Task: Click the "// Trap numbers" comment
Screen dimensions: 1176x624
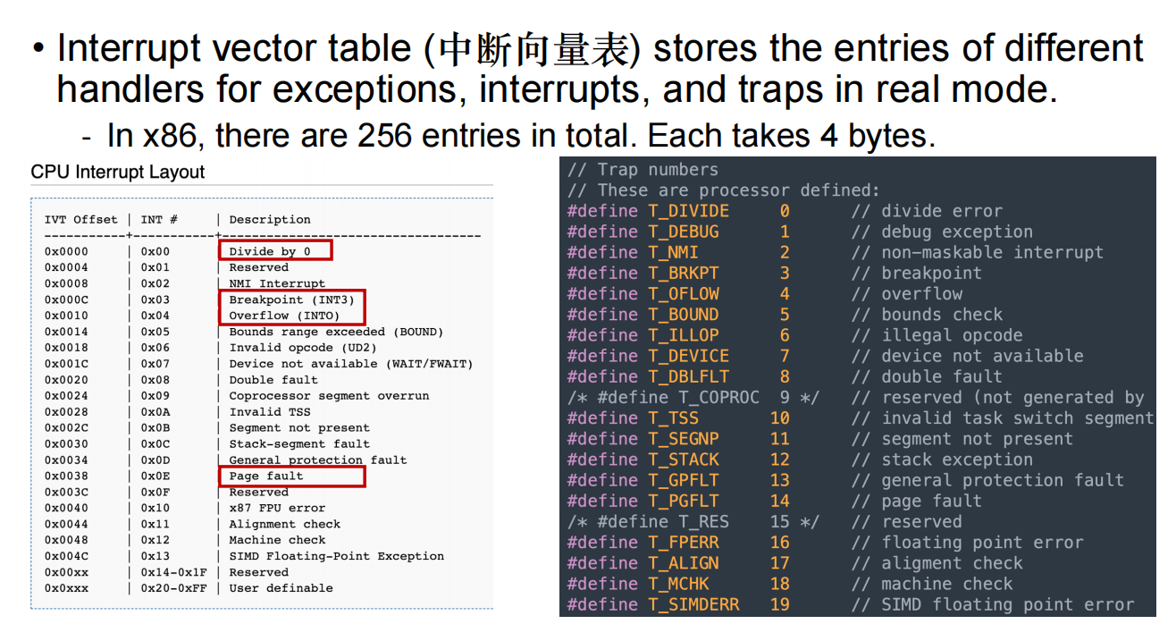Action: [x=643, y=170]
